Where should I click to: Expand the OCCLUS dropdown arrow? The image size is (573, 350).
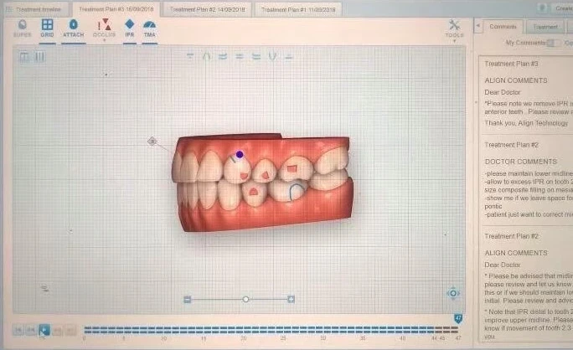104,39
